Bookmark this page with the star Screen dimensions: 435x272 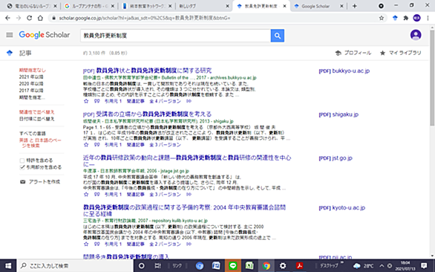[382, 18]
